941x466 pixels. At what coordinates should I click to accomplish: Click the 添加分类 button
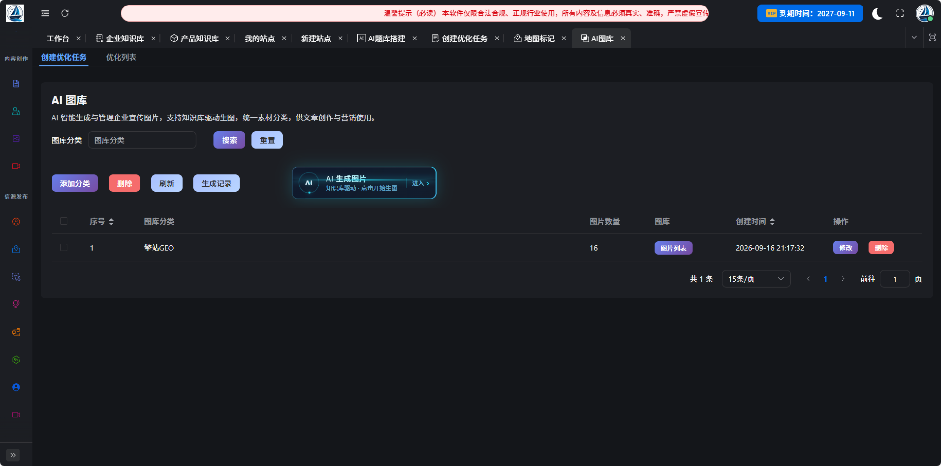coord(75,183)
